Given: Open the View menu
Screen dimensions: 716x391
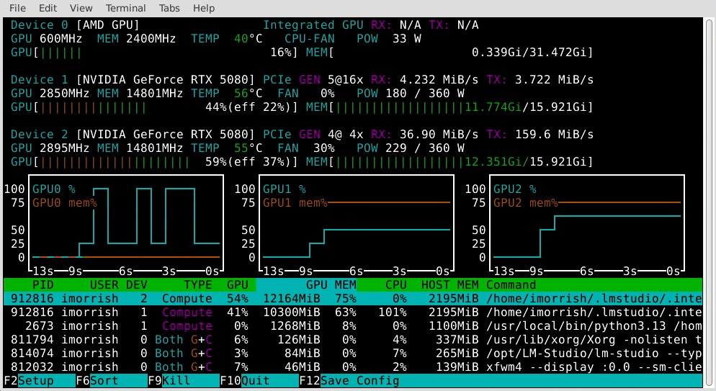Looking at the screenshot, I should [81, 8].
